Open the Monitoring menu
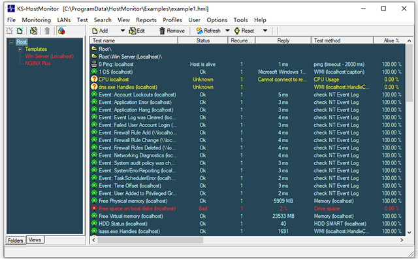Viewport: 418px width, 259px height. [37, 20]
